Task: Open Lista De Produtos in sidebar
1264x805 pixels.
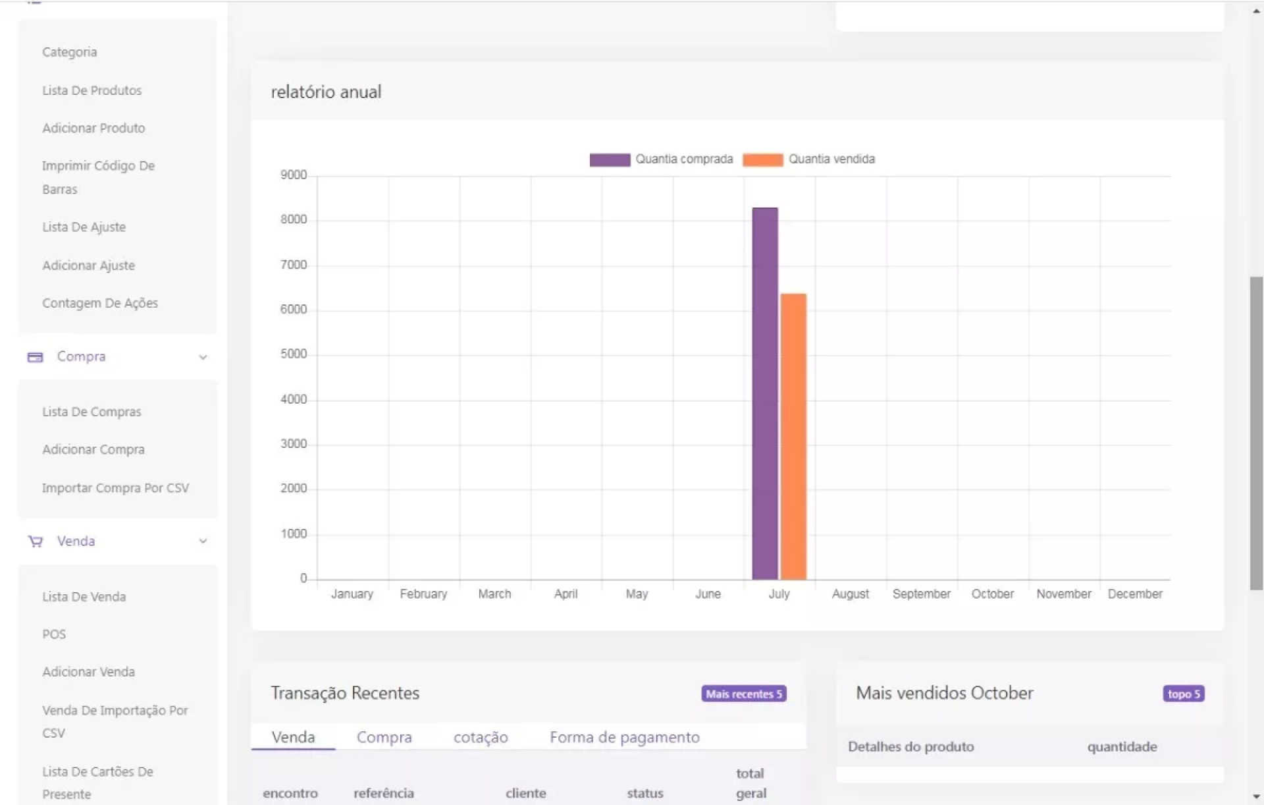Action: coord(92,90)
